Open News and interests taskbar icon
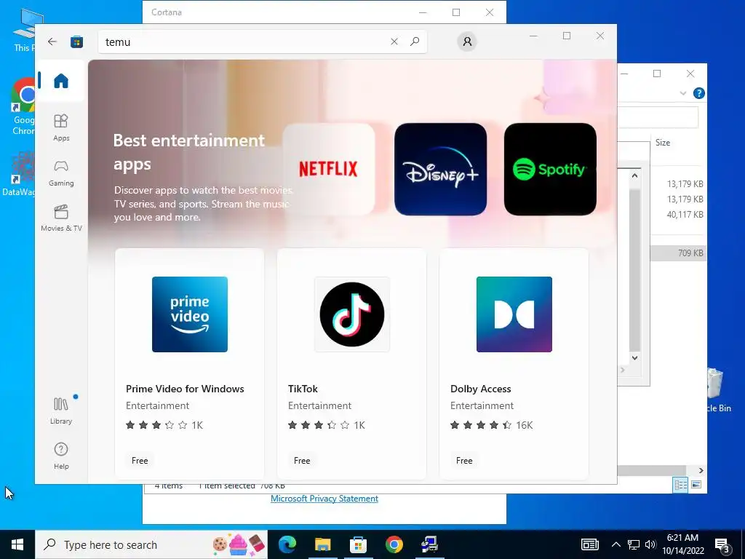The height and width of the screenshot is (559, 745). pyautogui.click(x=589, y=544)
